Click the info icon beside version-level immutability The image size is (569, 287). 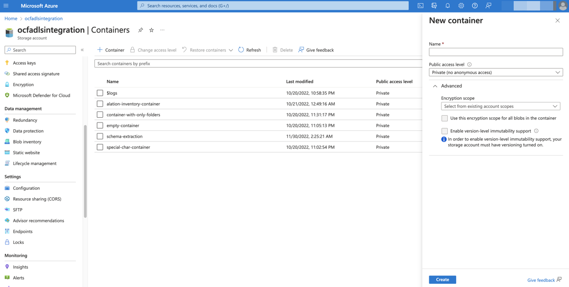coord(536,131)
